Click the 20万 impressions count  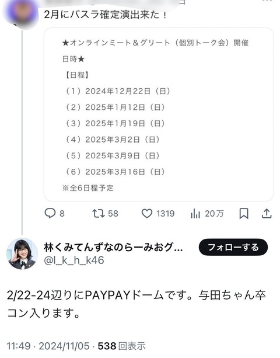coord(214,214)
